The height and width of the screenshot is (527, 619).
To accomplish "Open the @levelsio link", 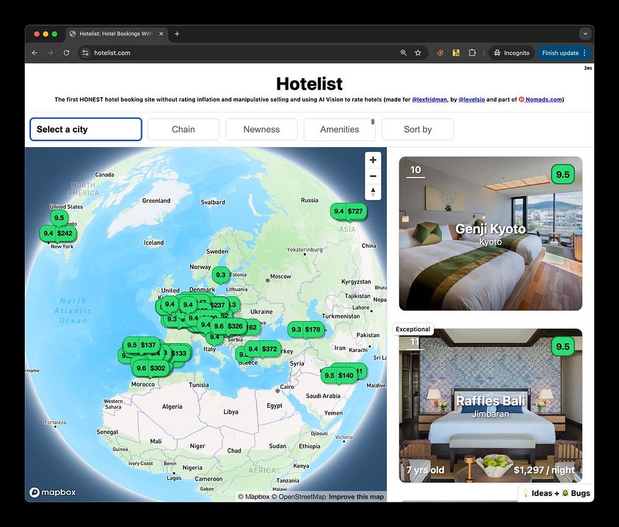I will coord(471,100).
